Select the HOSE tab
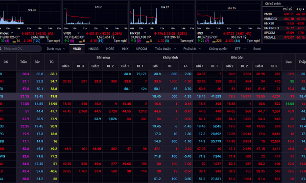306x183 pixels. pyautogui.click(x=110, y=49)
